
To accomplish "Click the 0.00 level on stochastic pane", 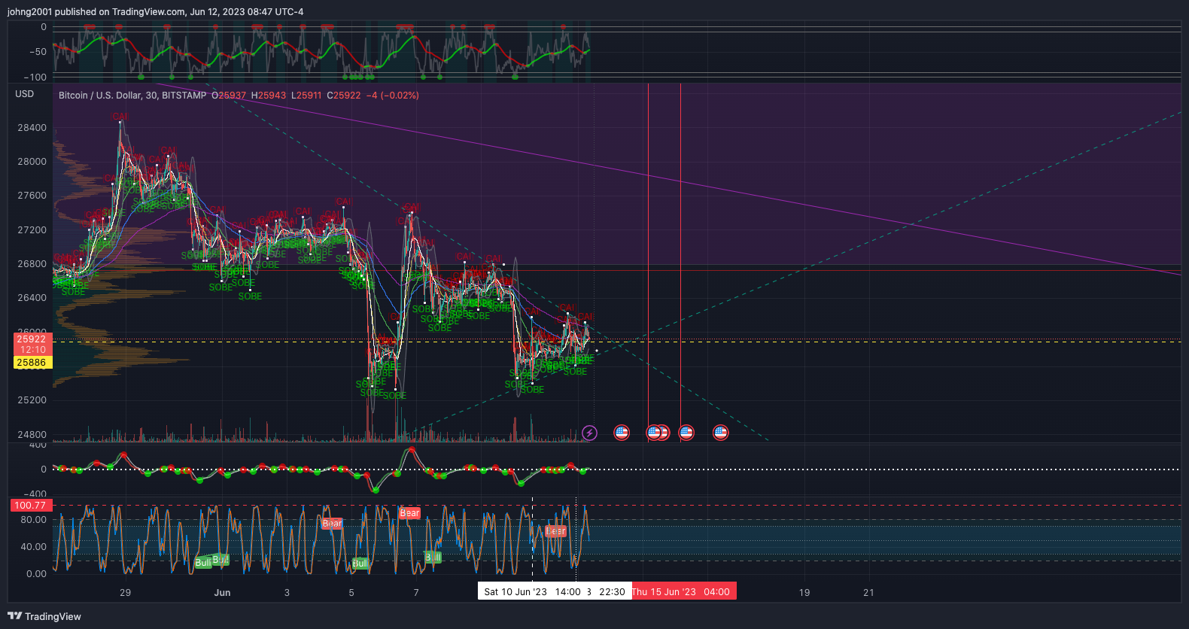I will tap(37, 574).
